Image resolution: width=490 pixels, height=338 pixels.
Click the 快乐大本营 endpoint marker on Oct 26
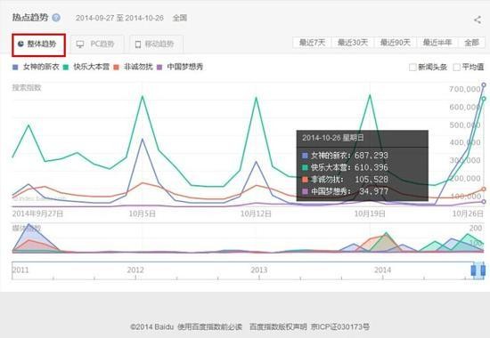pyautogui.click(x=484, y=99)
